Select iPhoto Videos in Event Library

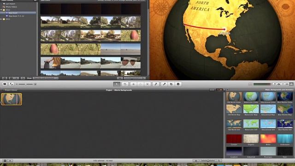[11, 6]
